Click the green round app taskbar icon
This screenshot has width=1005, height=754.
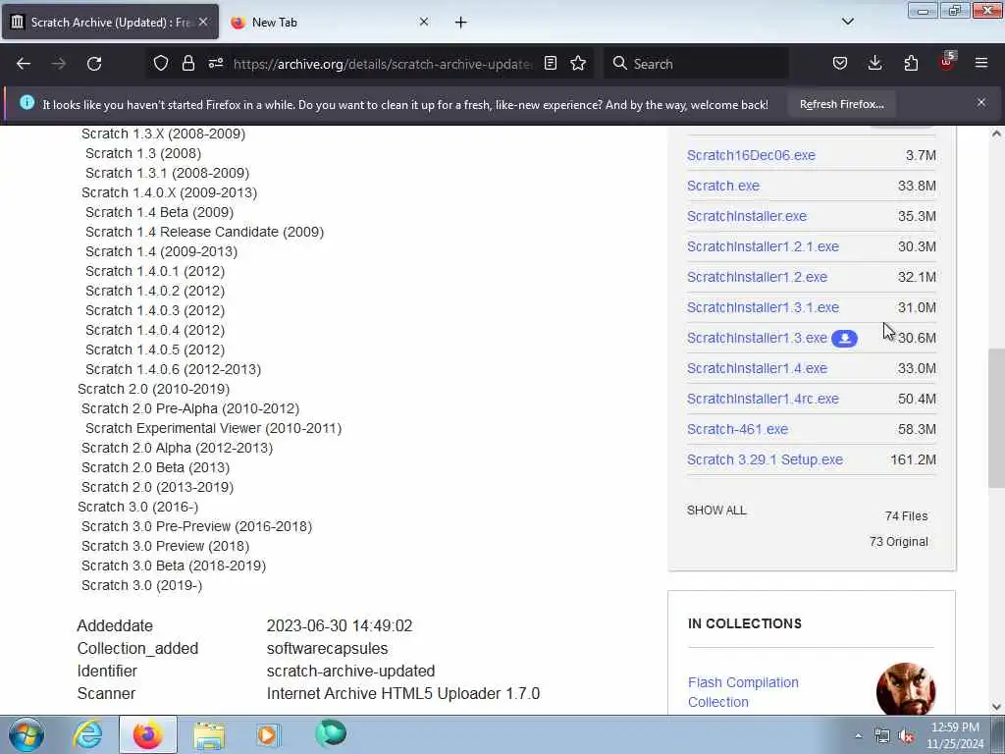[x=330, y=733]
